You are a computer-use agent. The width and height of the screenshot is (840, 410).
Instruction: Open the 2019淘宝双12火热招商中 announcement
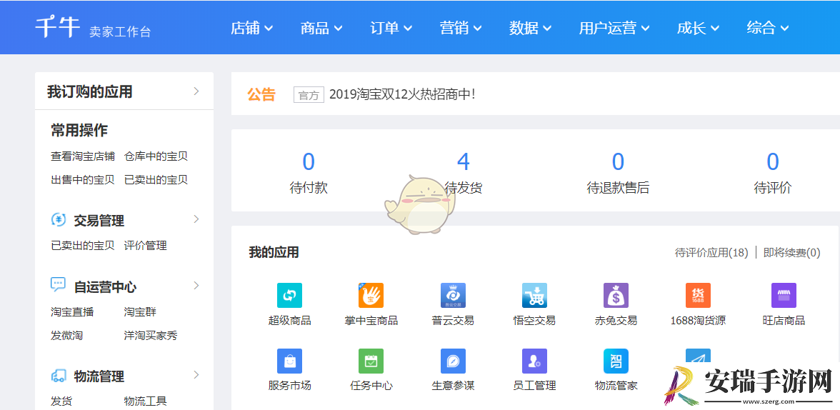click(402, 94)
